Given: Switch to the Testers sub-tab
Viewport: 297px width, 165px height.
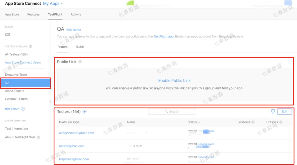Looking at the screenshot, I should coord(62,47).
